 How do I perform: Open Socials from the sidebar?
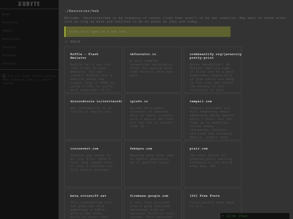click(9, 63)
